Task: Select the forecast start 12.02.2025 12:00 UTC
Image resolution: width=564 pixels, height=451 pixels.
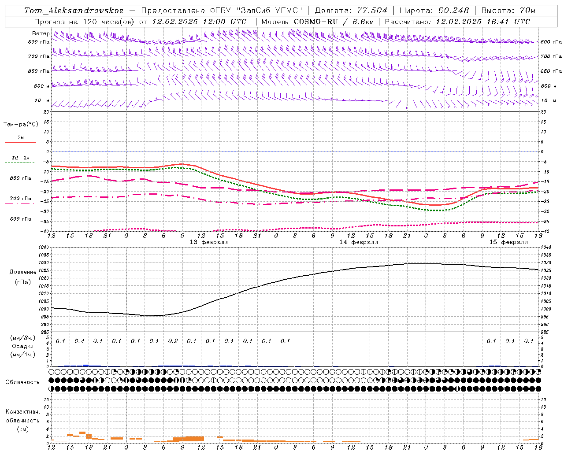Action: 199,22
